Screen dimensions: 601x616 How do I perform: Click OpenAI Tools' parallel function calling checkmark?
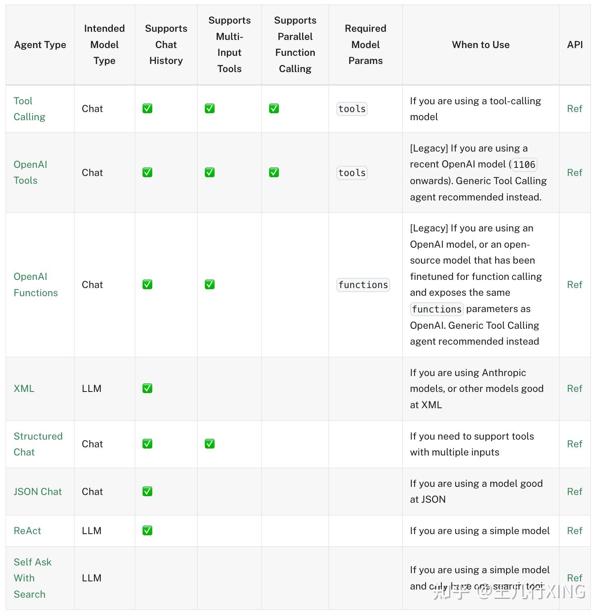[x=274, y=172]
